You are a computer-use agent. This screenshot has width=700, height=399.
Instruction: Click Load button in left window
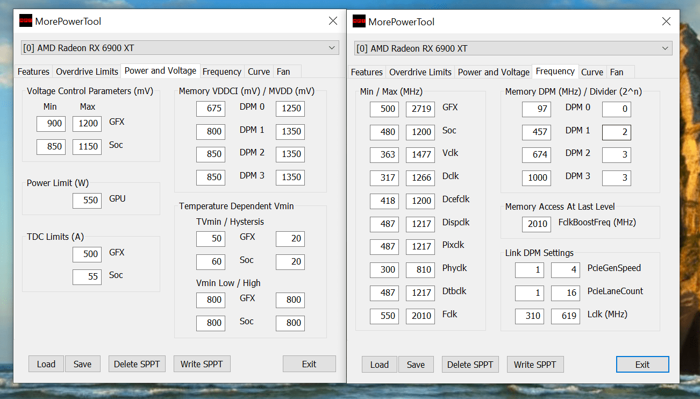[46, 364]
